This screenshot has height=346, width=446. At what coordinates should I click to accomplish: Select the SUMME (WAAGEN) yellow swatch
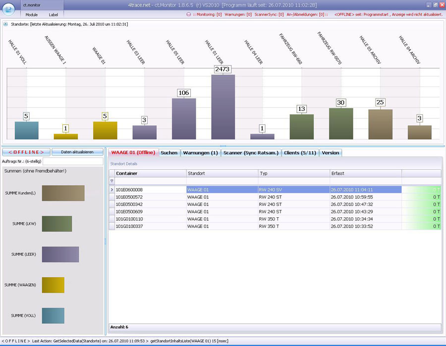coord(53,285)
